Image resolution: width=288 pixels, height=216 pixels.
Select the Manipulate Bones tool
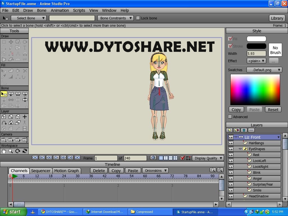[x=25, y=100]
